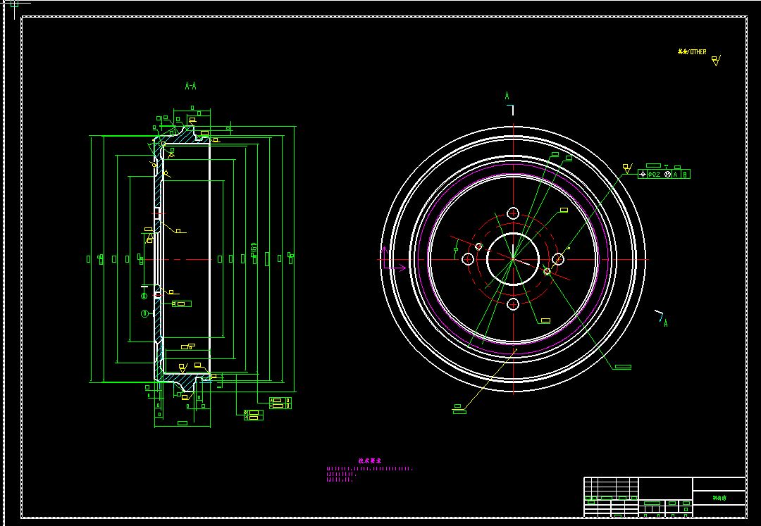Click the drum center point intersection
The image size is (761, 526).
[513, 259]
